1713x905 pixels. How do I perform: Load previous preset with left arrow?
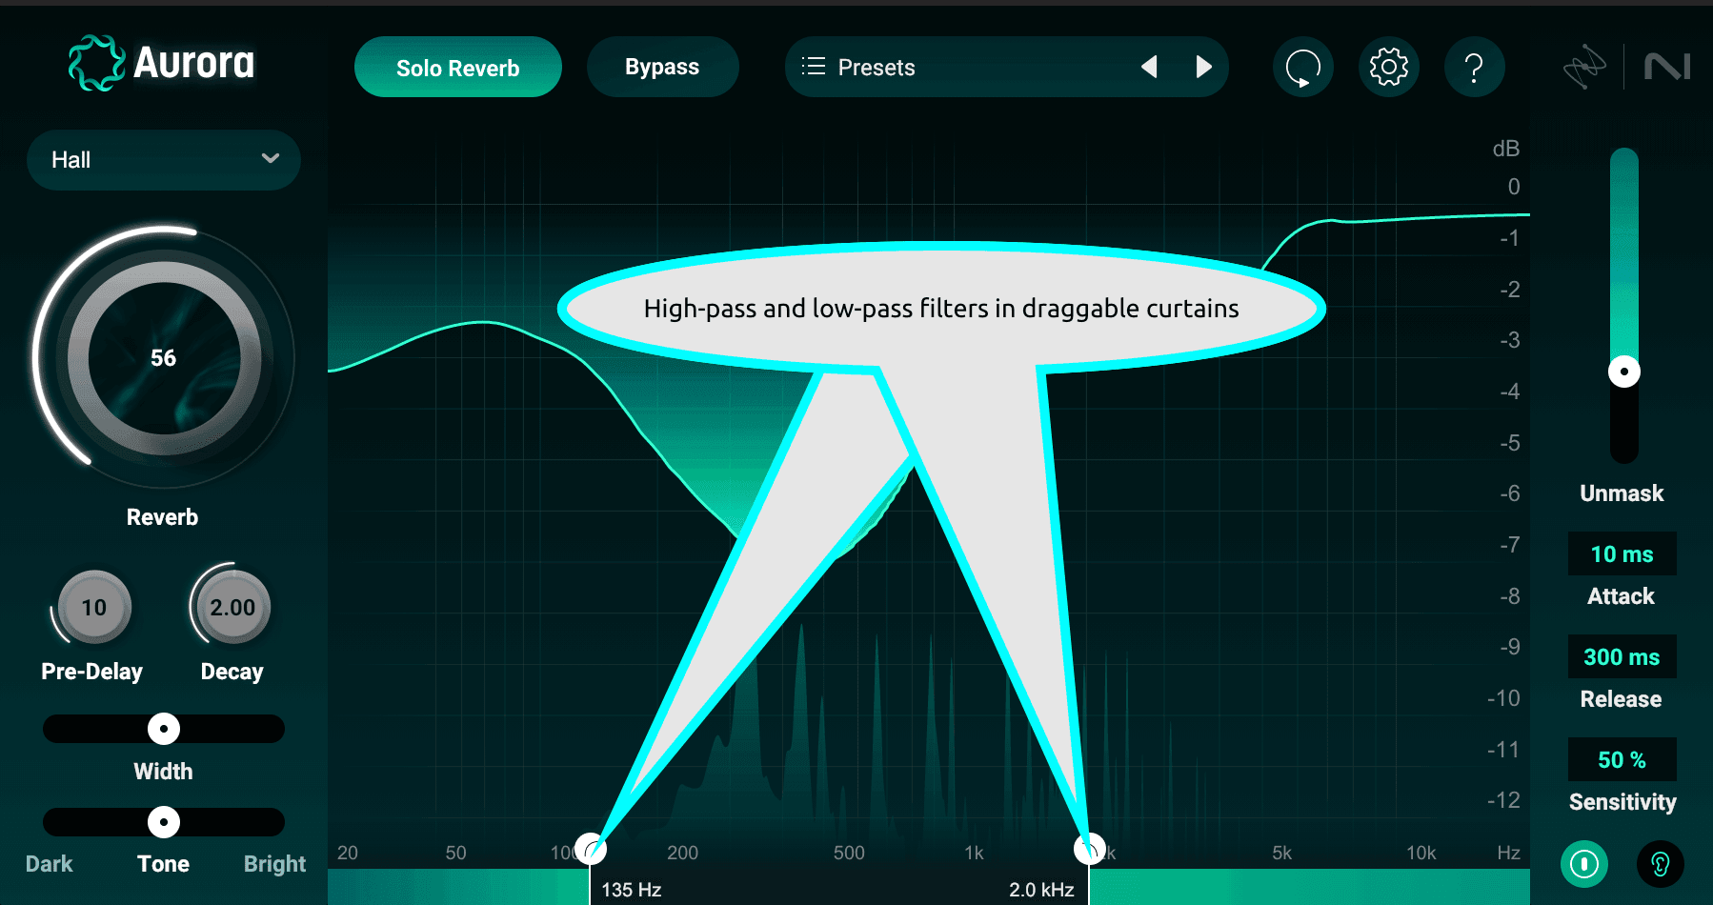coord(1149,67)
